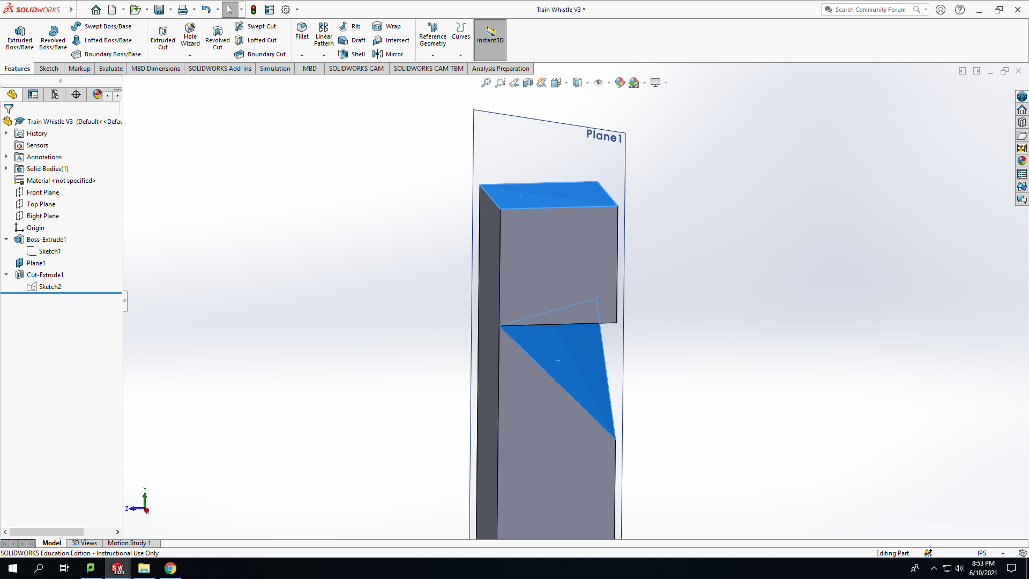Choose the Swept Boss/Base feature
Screen dimensions: 1029x579
pyautogui.click(x=101, y=26)
